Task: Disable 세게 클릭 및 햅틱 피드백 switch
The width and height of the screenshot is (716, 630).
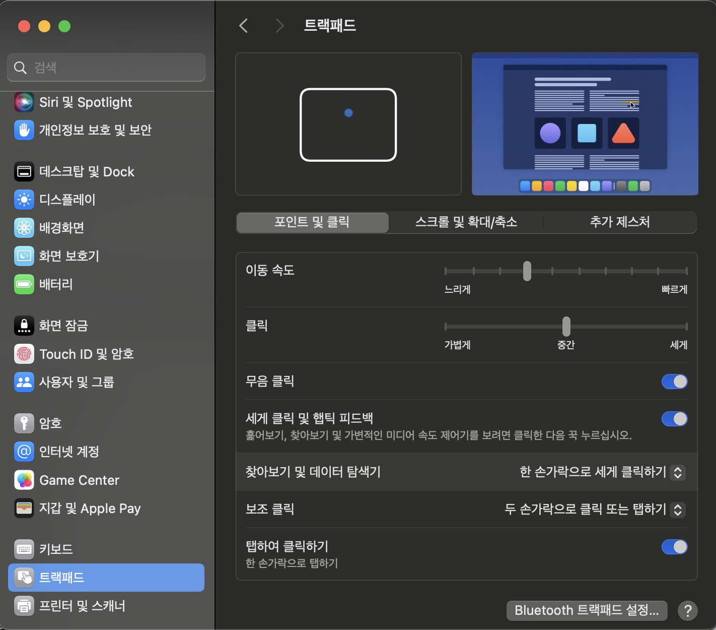Action: [675, 419]
